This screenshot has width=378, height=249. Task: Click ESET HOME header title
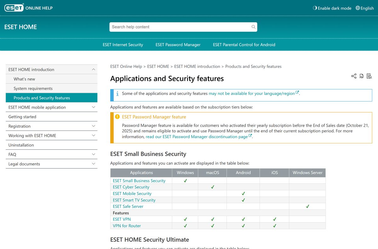20,27
